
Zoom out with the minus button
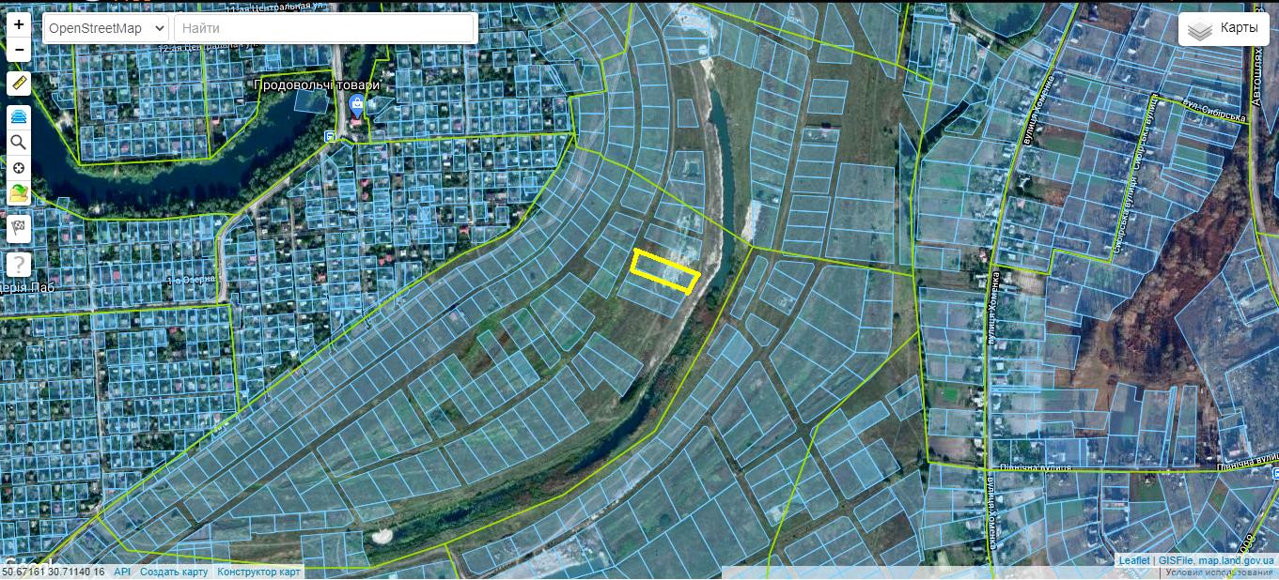(19, 49)
